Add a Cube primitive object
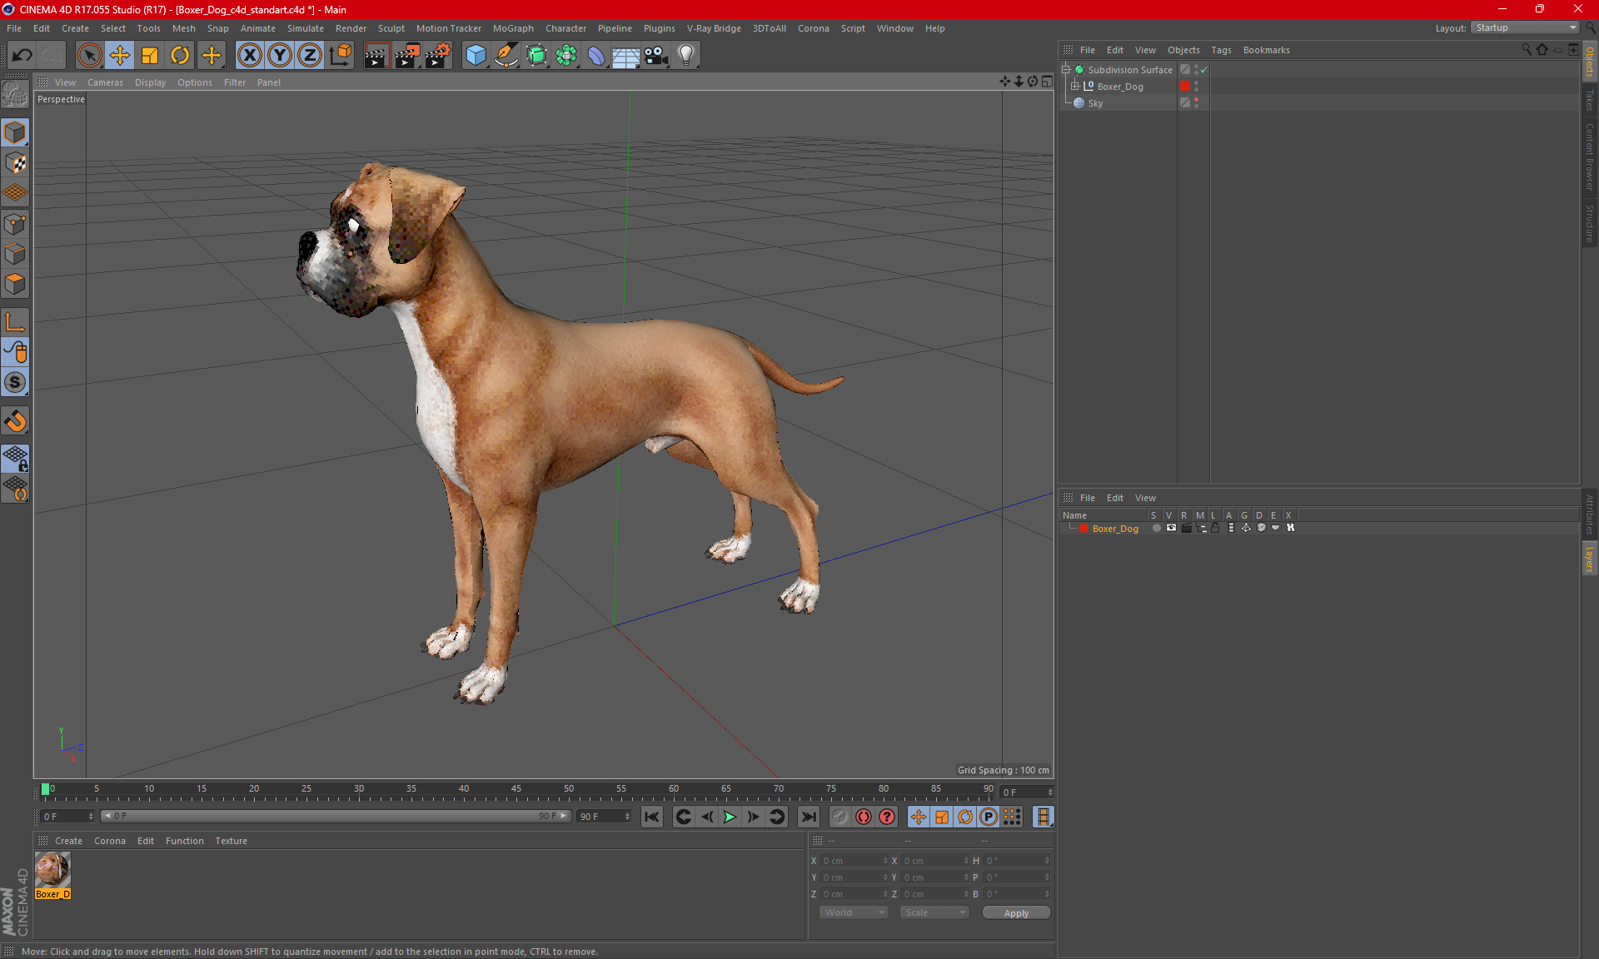The height and width of the screenshot is (959, 1599). pos(476,56)
